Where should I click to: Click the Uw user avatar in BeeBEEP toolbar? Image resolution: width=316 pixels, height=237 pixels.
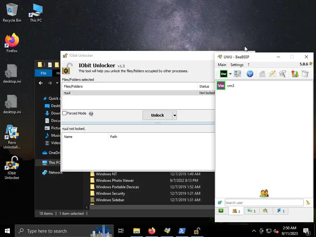(x=223, y=74)
